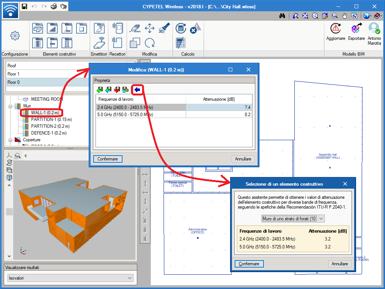This screenshot has width=385, height=289.
Task: Confirm the Selezione elemento costruttivo dialog
Action: [x=249, y=264]
